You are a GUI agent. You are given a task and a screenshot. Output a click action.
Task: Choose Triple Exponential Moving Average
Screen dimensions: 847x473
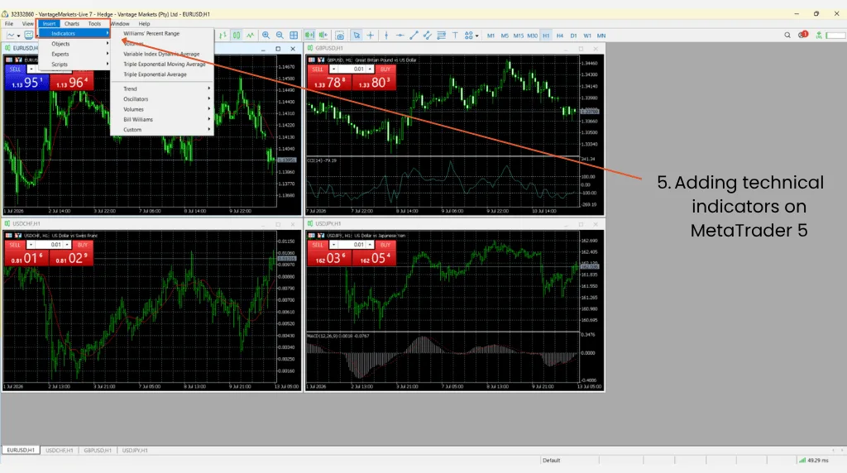tap(162, 64)
